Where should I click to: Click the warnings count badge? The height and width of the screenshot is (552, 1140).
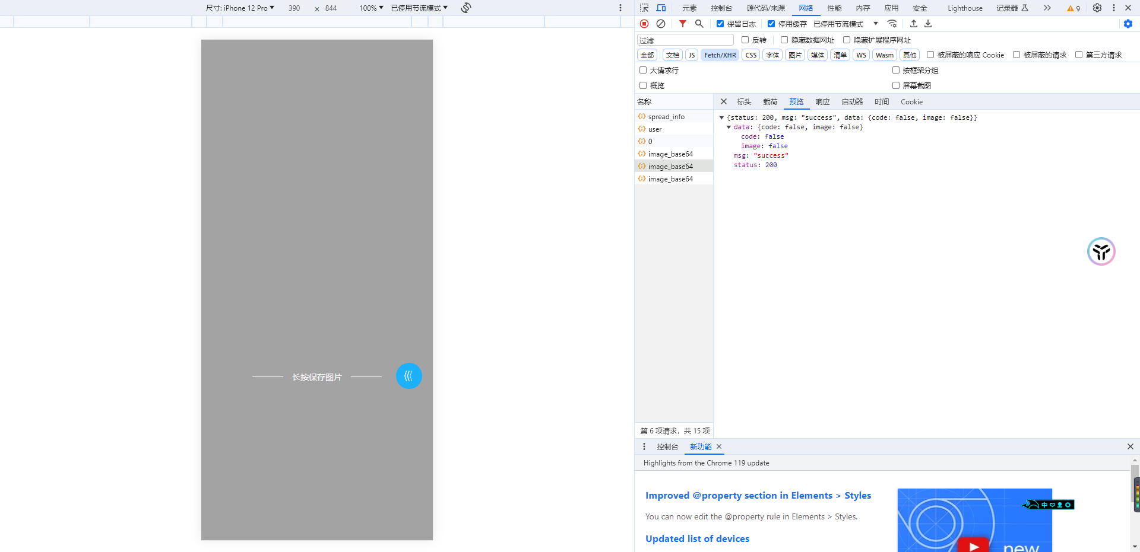click(x=1073, y=8)
